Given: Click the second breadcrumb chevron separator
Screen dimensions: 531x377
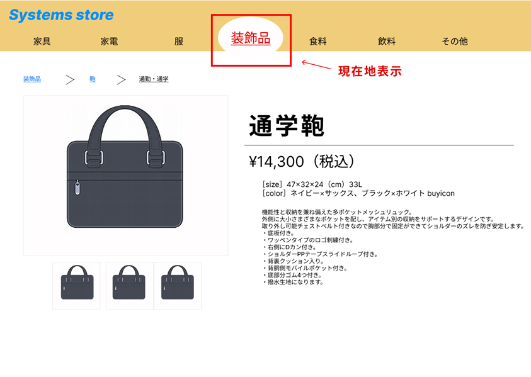Looking at the screenshot, I should tap(121, 80).
